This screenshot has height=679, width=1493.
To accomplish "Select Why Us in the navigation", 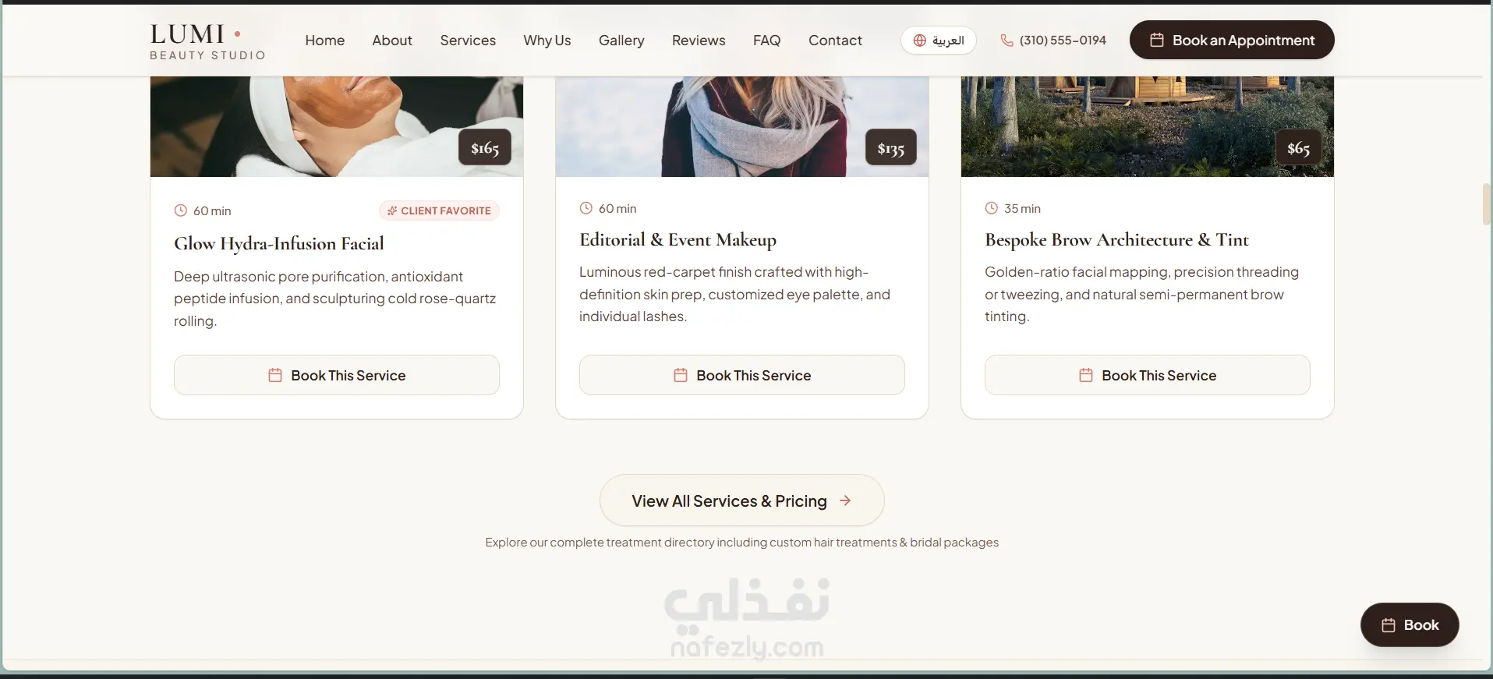I will [x=547, y=41].
